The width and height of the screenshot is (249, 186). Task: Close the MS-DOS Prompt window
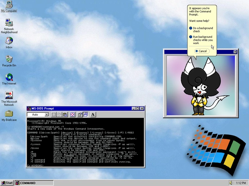tap(142, 108)
